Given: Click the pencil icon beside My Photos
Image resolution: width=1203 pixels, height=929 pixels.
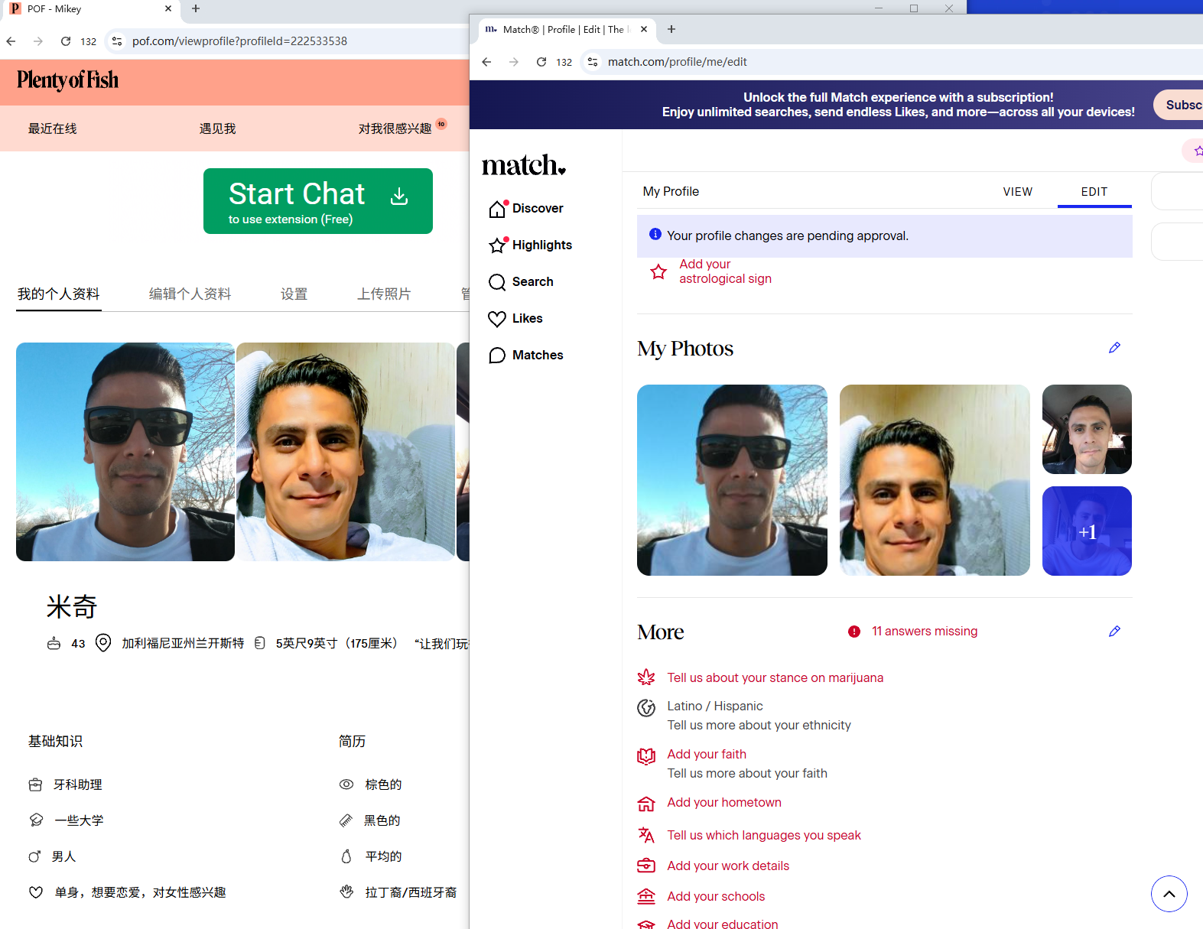Looking at the screenshot, I should tap(1114, 348).
